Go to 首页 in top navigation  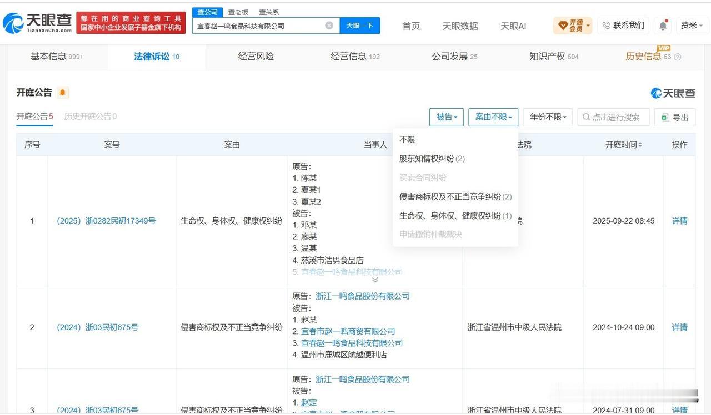[411, 26]
